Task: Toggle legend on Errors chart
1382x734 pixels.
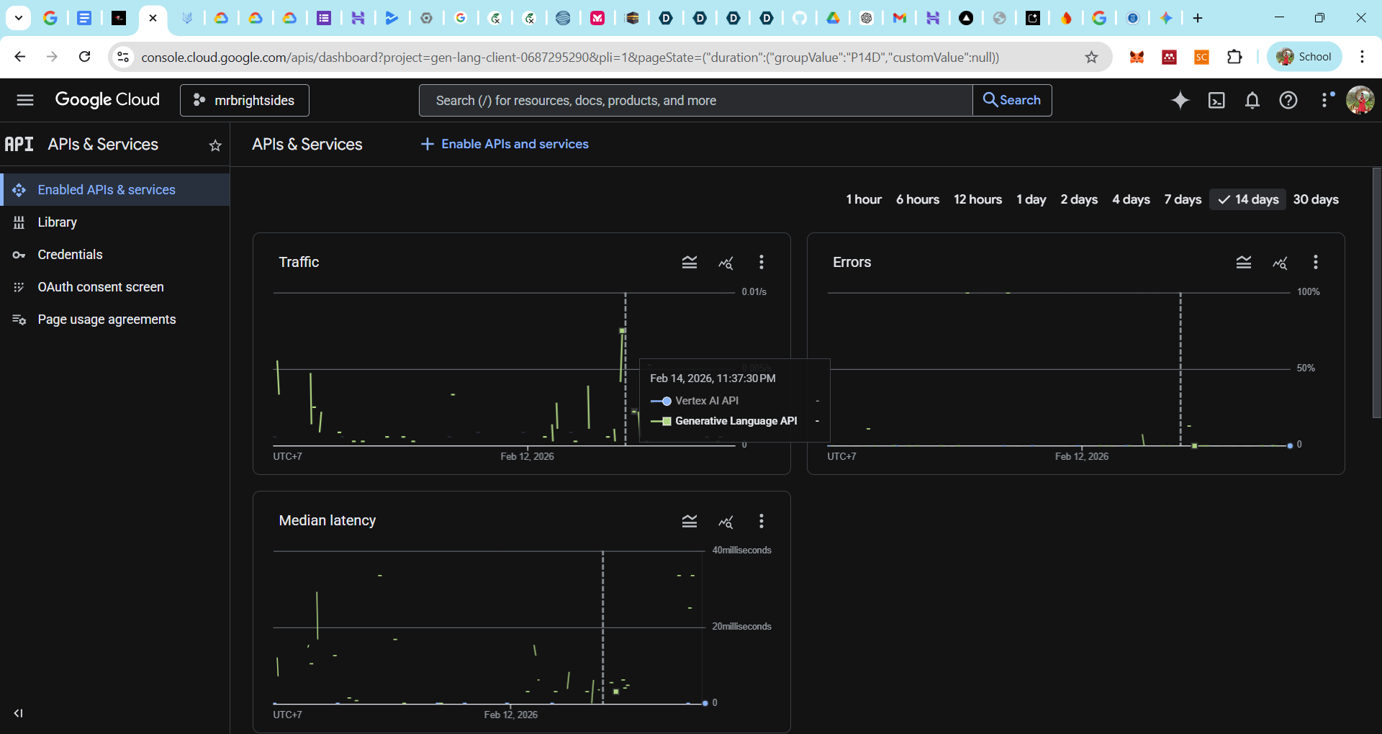Action: (1244, 263)
